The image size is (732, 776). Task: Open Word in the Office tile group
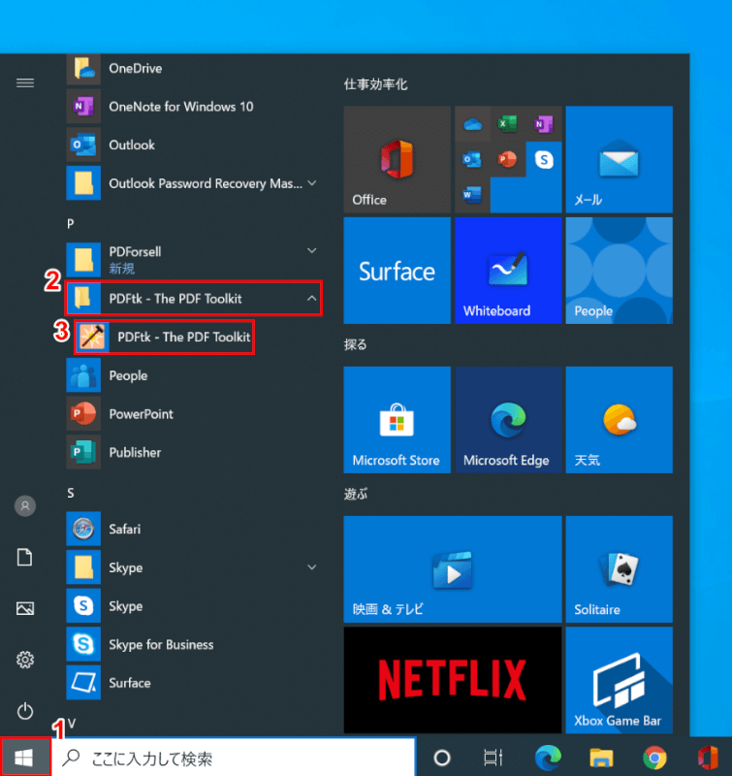472,195
